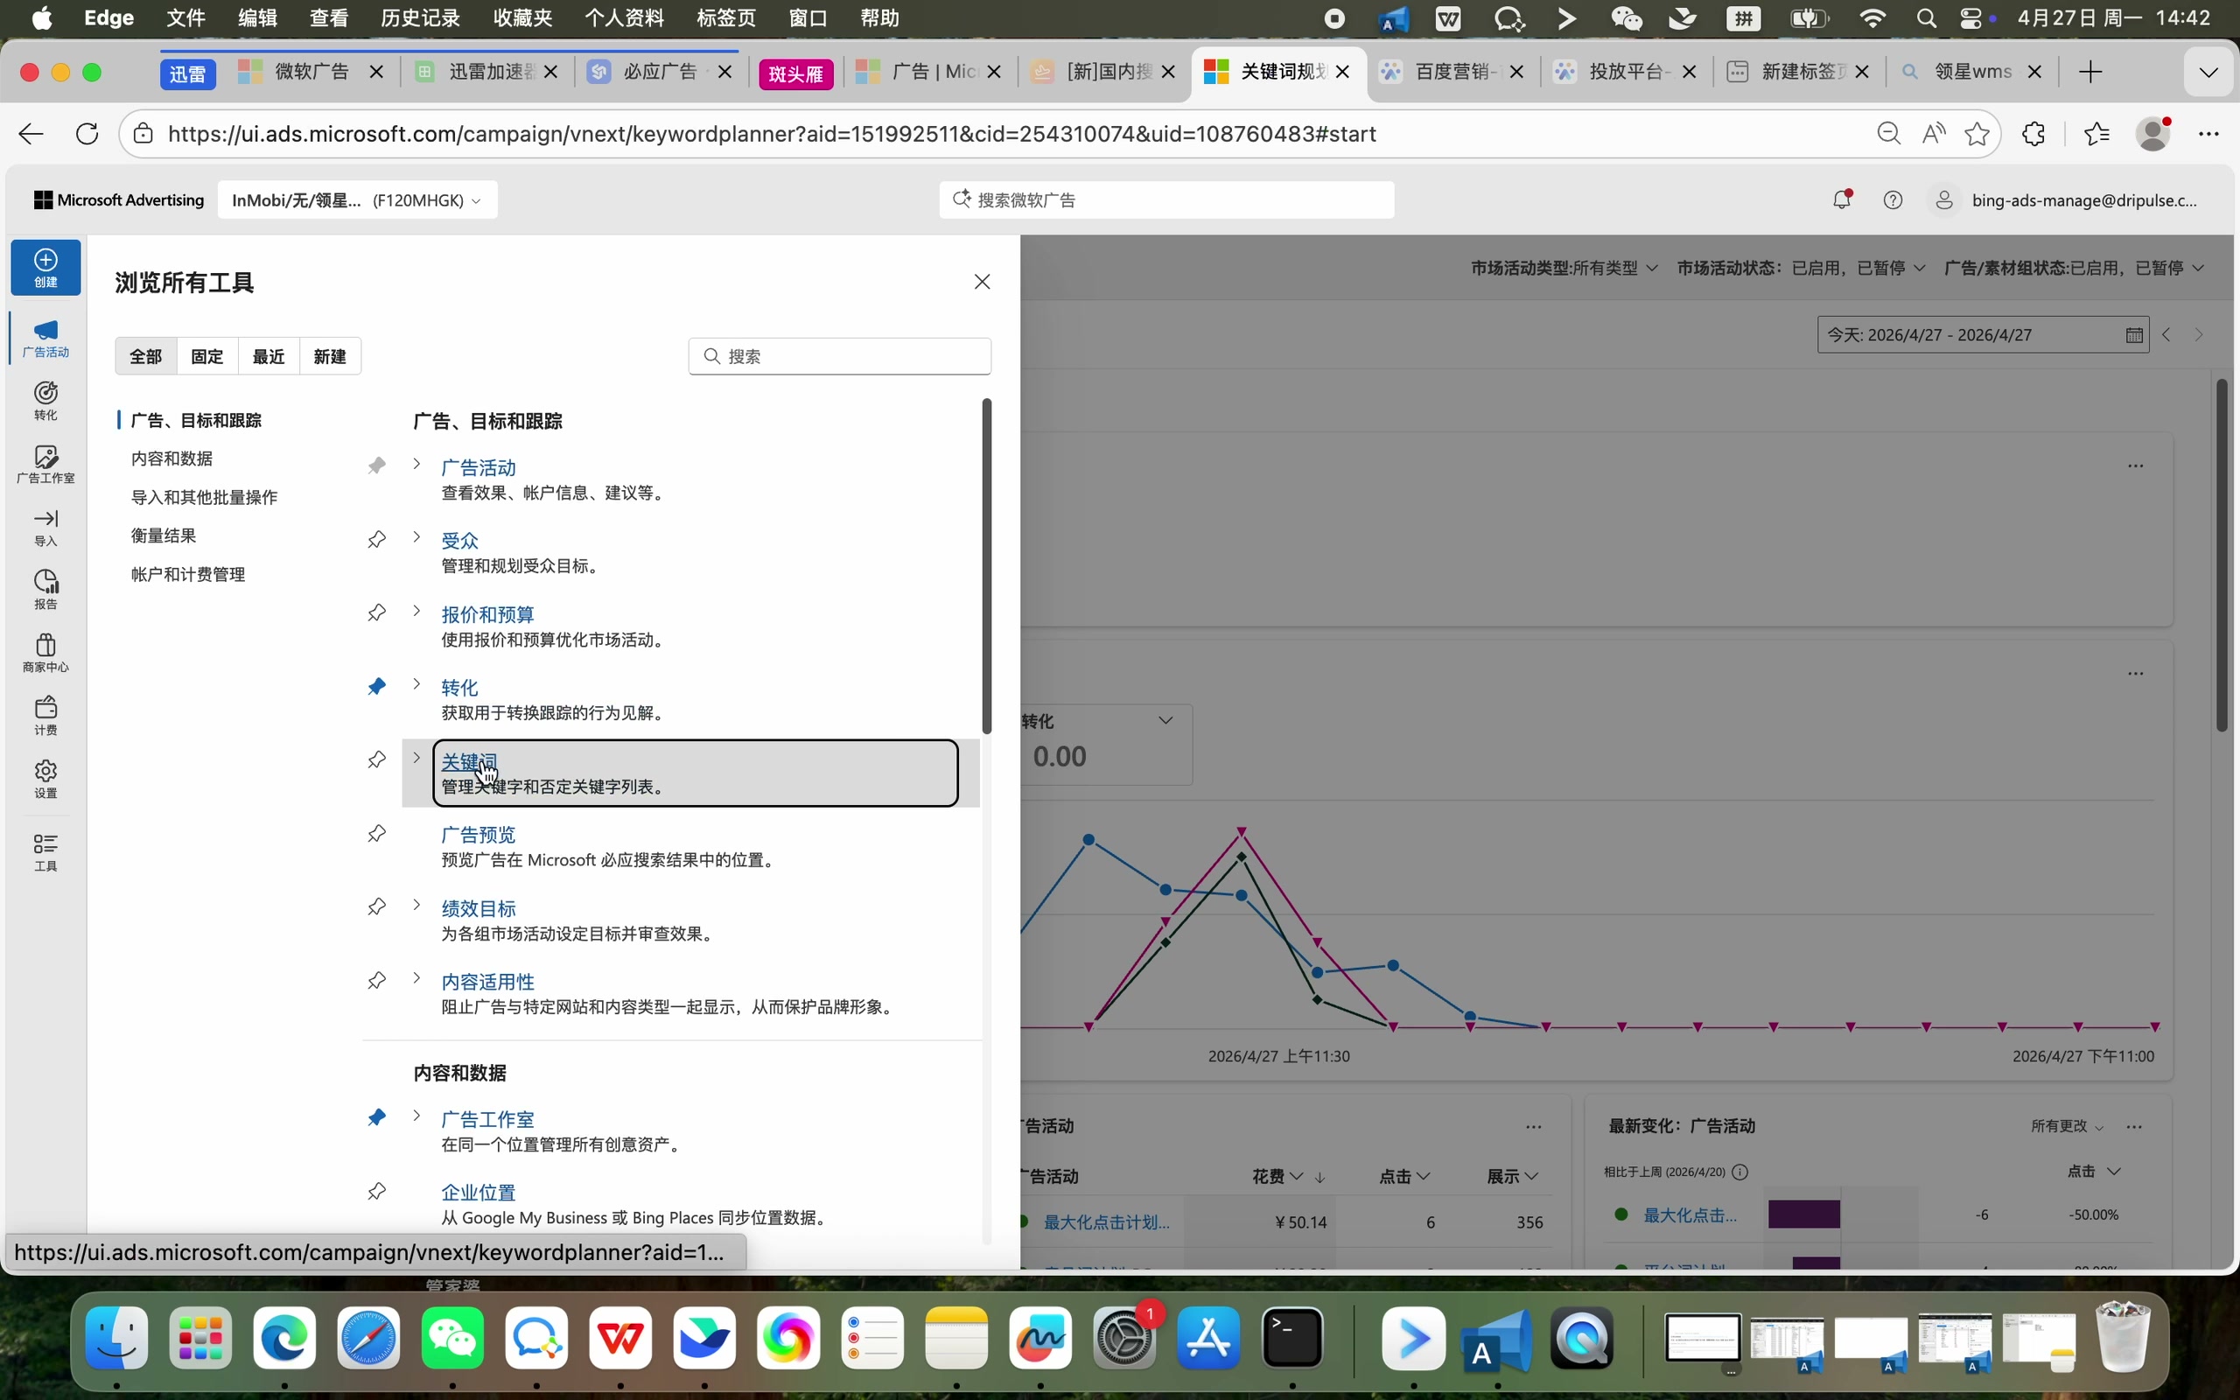Open a new browser tab
The height and width of the screenshot is (1400, 2240).
pyautogui.click(x=2090, y=71)
